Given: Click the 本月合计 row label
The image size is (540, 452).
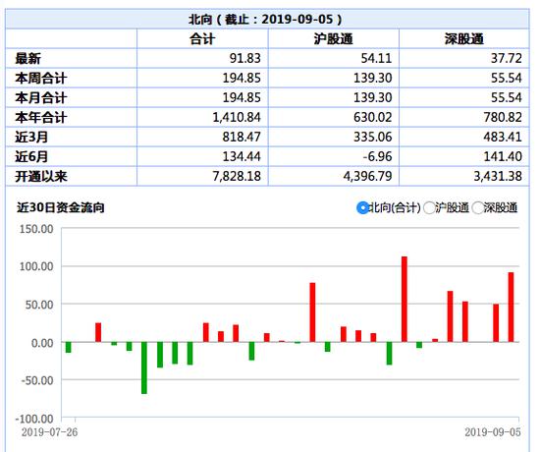Looking at the screenshot, I should pyautogui.click(x=40, y=97).
